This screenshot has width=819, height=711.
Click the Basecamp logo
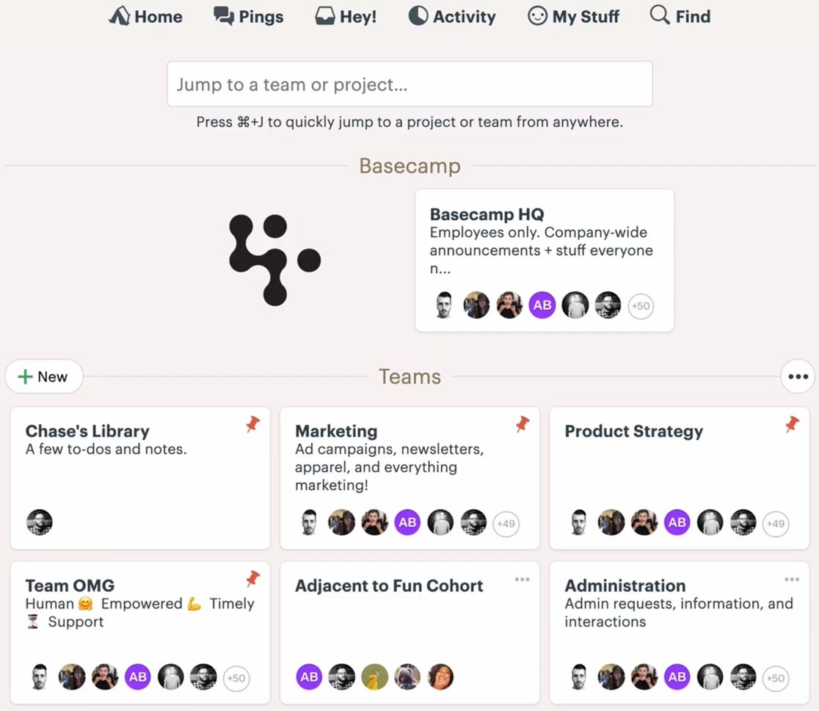(x=274, y=260)
